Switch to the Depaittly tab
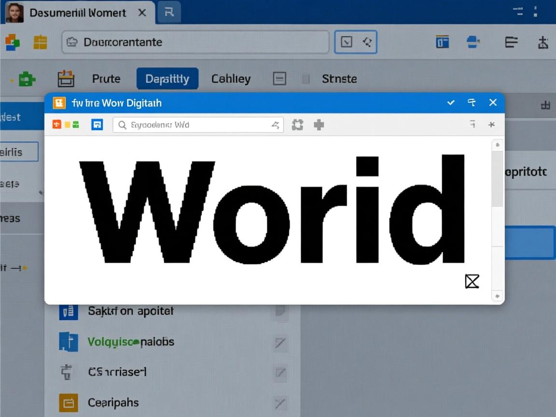This screenshot has height=417, width=556. click(167, 79)
